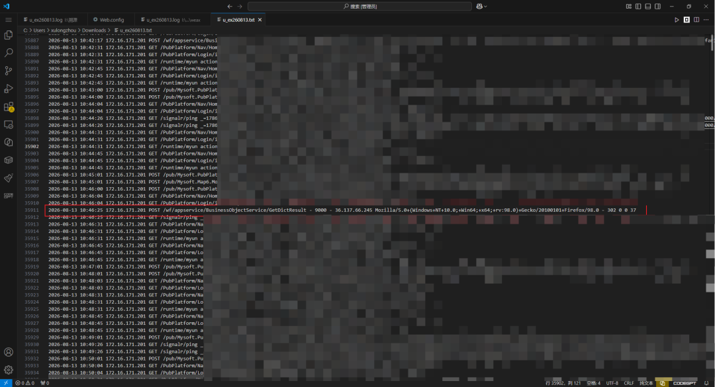The image size is (715, 387).
Task: Toggle the secondary side bar layout button
Action: 657,7
